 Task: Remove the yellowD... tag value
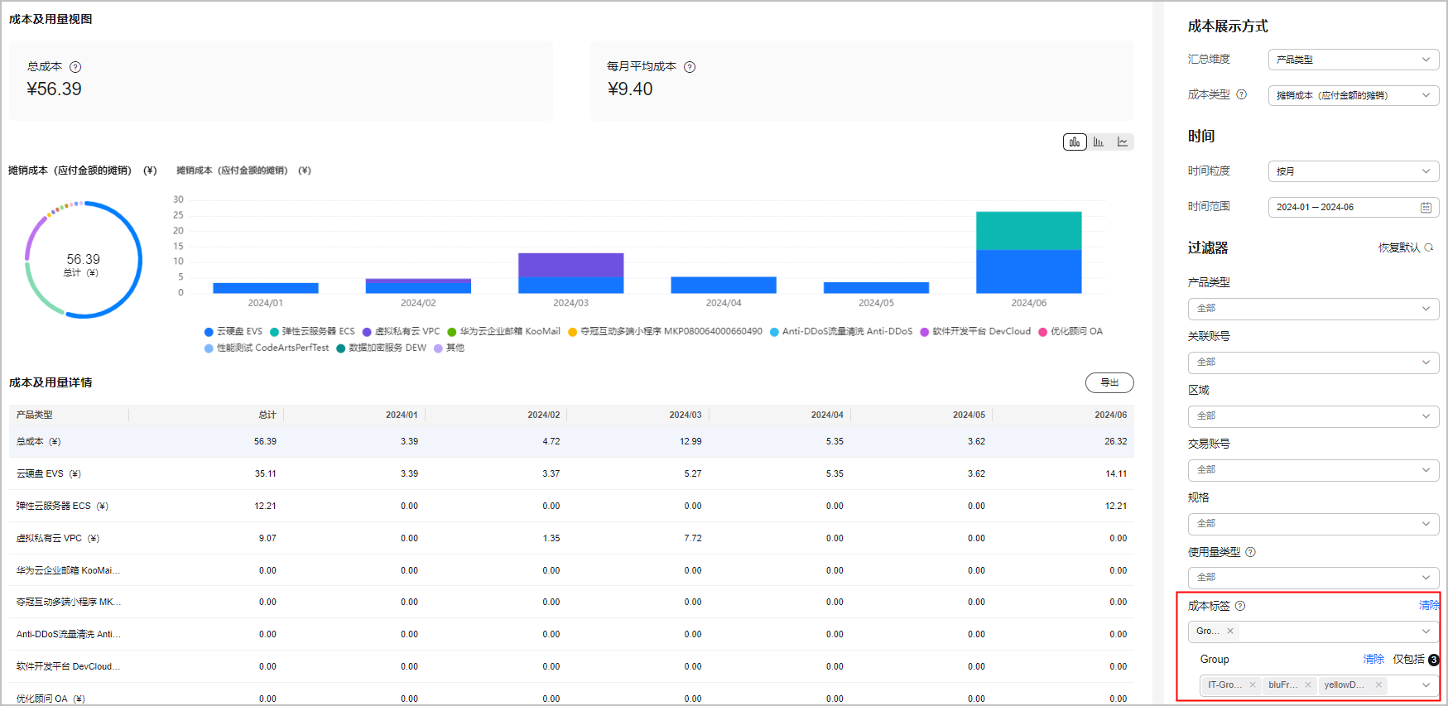click(1378, 684)
